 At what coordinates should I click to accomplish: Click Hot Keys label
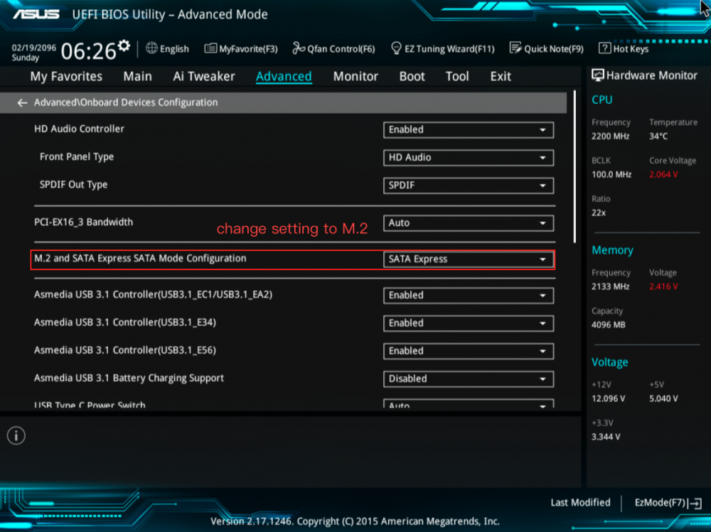click(x=631, y=49)
